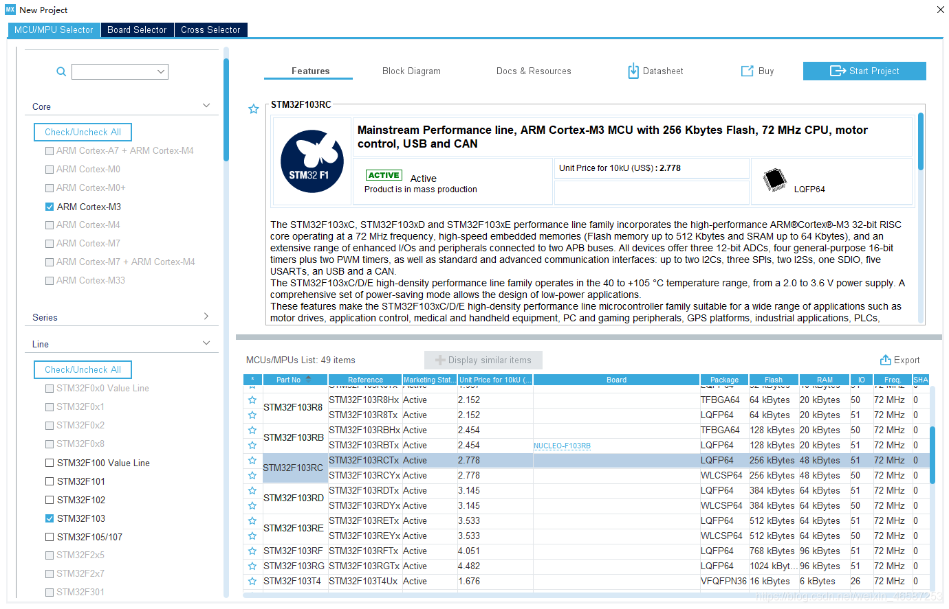Favorite star for STM32F103T4Ux row
The image size is (949, 609).
(x=252, y=582)
